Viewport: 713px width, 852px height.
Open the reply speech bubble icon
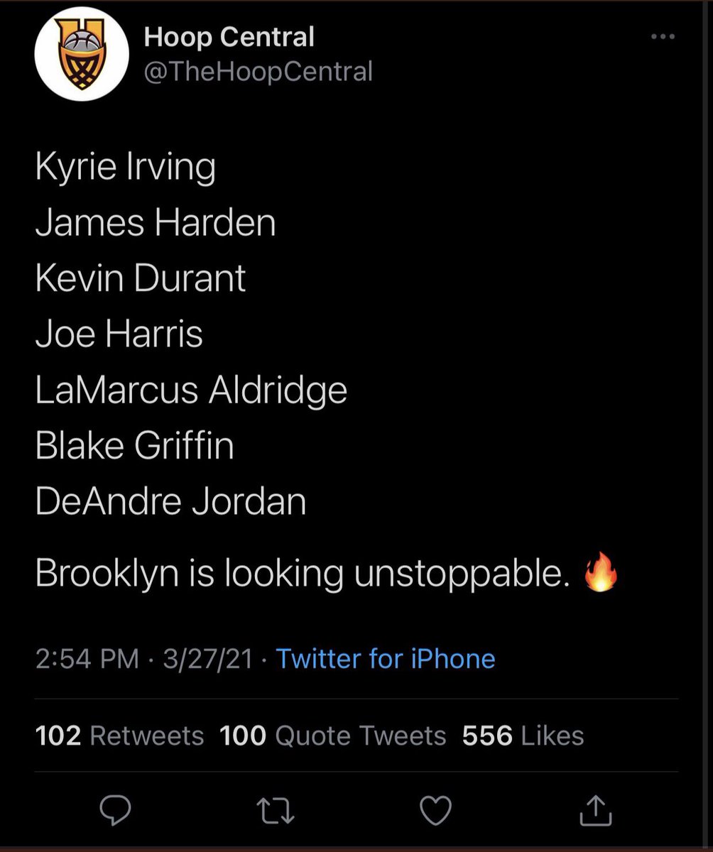(x=114, y=810)
